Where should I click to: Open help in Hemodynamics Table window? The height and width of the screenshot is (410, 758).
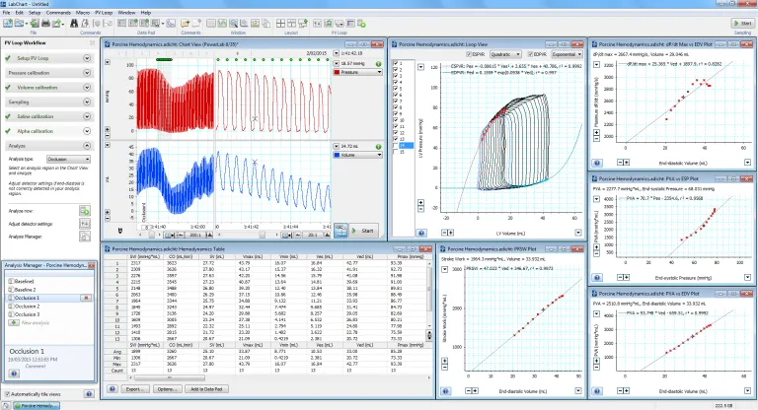tap(114, 389)
